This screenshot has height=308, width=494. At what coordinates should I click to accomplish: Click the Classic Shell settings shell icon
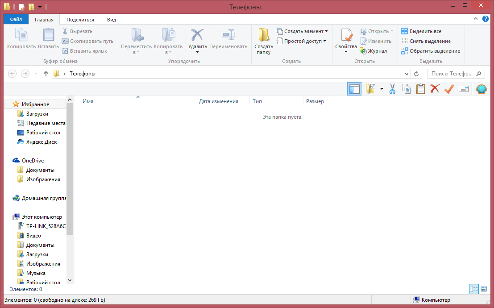click(482, 89)
